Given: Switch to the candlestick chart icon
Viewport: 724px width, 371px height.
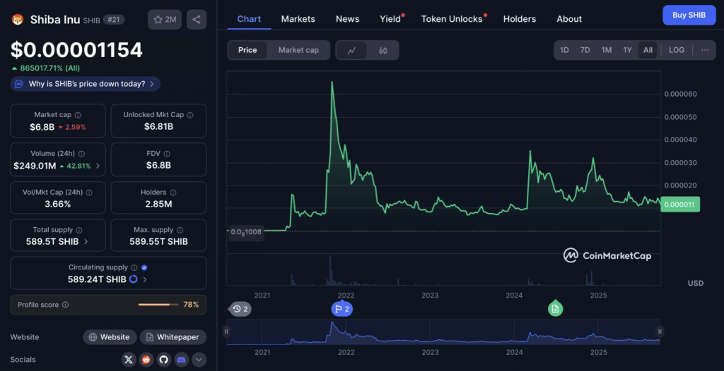Looking at the screenshot, I should point(383,50).
